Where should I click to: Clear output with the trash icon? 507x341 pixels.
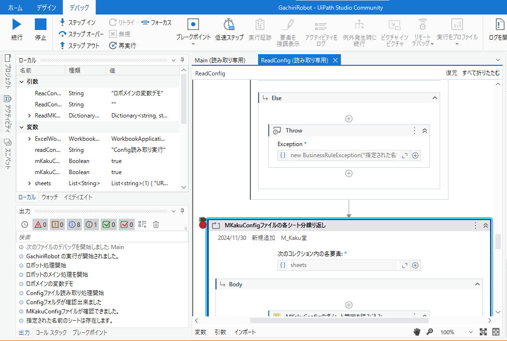tap(156, 224)
